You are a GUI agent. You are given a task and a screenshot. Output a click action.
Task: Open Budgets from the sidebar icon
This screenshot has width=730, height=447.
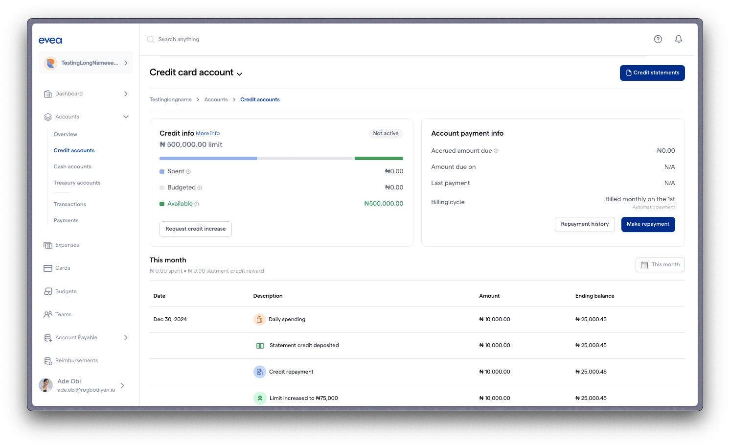click(48, 291)
